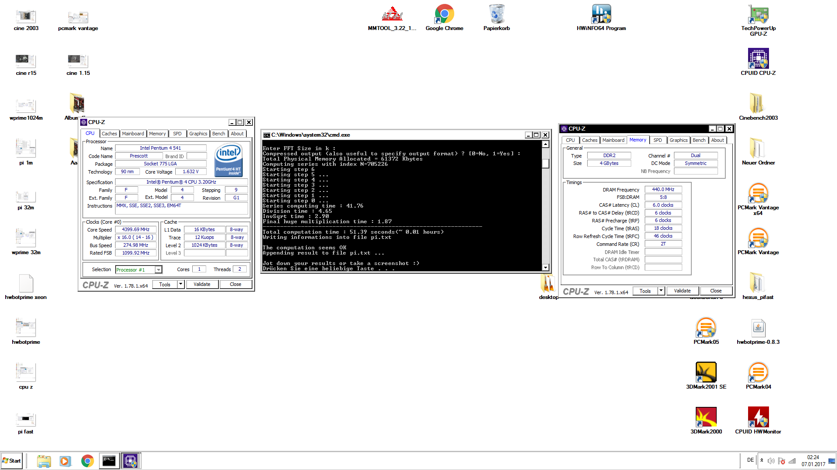837x470 pixels.
Task: Click the clock showing 02:24 in the taskbar
Action: pos(813,457)
